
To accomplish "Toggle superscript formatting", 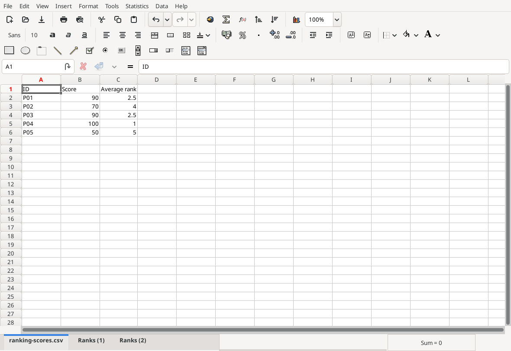I will pyautogui.click(x=351, y=35).
